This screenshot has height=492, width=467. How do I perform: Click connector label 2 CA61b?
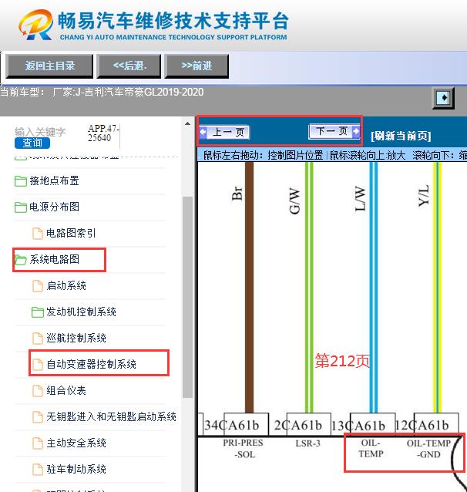click(298, 426)
